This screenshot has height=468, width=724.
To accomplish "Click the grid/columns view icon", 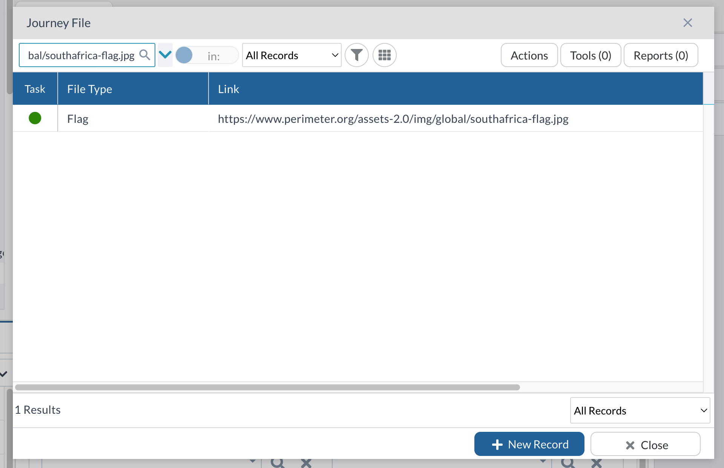I will (383, 55).
